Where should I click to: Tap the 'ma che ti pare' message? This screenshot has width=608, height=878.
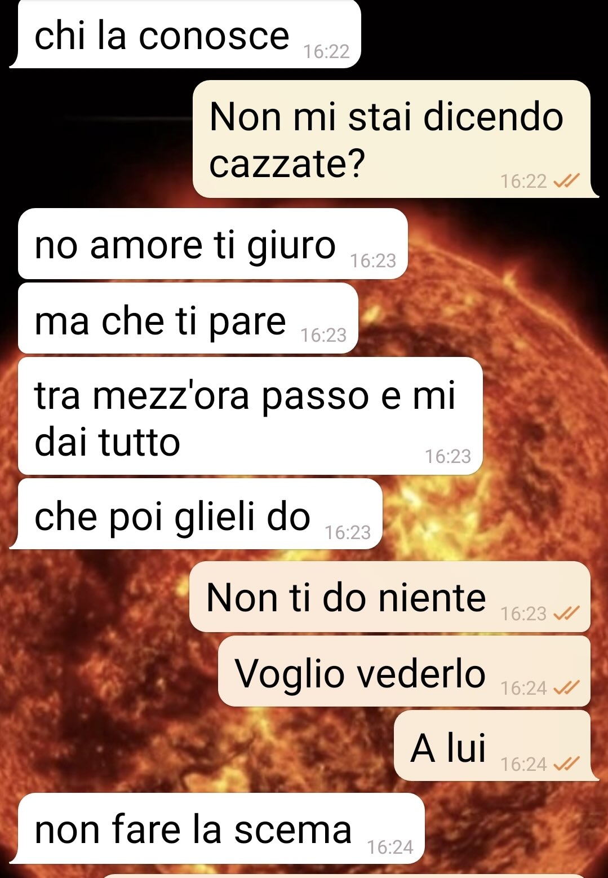point(188,319)
